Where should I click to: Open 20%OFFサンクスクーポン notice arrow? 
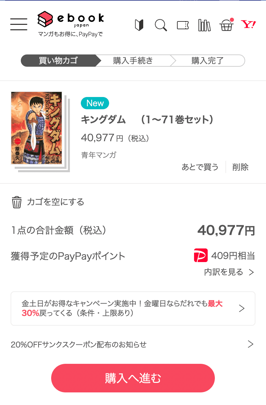(250, 344)
